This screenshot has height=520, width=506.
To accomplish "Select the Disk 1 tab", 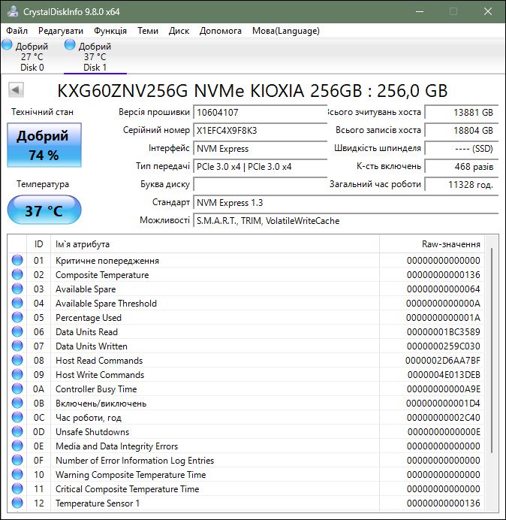I will click(95, 56).
